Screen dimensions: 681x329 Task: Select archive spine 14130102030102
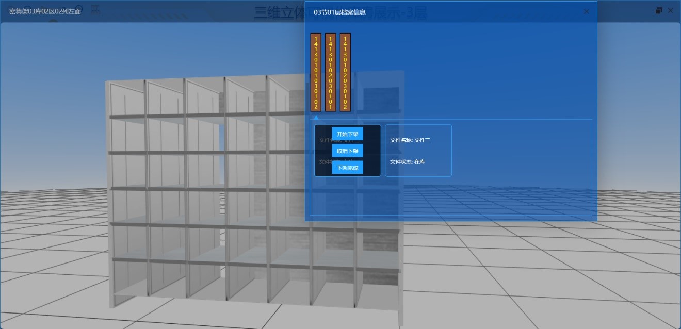[345, 72]
